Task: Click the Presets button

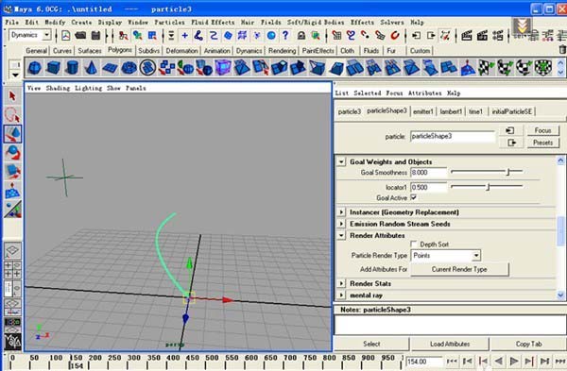Action: pos(542,143)
